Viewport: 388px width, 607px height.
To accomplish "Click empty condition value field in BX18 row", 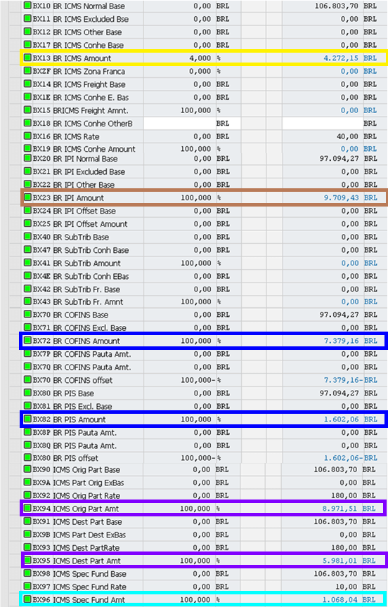I will (322, 124).
